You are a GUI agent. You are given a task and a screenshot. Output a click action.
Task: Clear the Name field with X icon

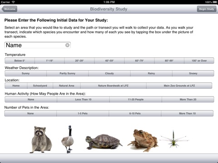(x=67, y=45)
